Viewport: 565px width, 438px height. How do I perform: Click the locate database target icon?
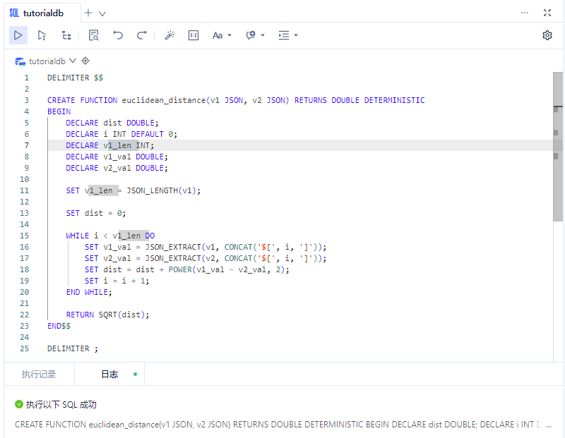pos(85,61)
